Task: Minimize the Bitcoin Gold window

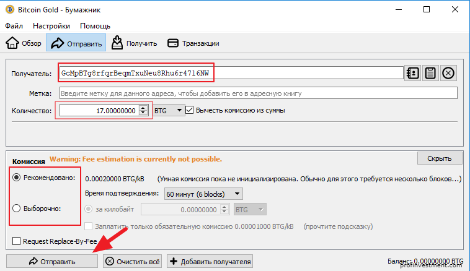Action: [x=399, y=9]
